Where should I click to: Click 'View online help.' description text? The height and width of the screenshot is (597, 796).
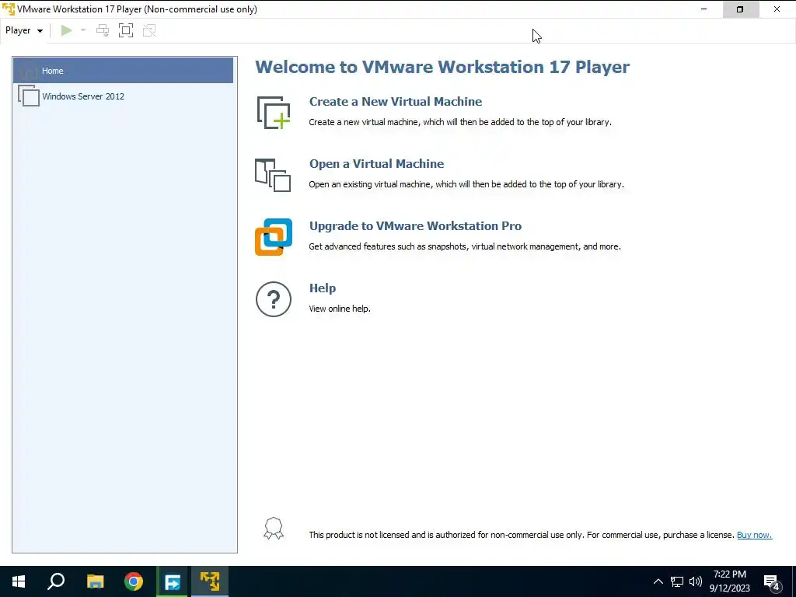tap(340, 309)
